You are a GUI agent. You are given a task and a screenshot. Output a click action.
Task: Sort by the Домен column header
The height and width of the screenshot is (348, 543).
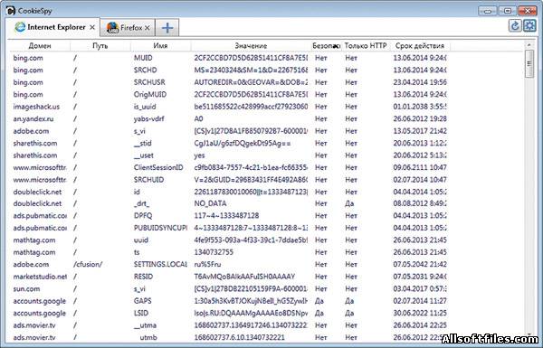tap(40, 46)
